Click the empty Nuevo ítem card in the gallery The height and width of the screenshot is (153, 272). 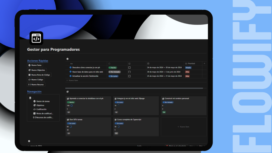coord(183,127)
